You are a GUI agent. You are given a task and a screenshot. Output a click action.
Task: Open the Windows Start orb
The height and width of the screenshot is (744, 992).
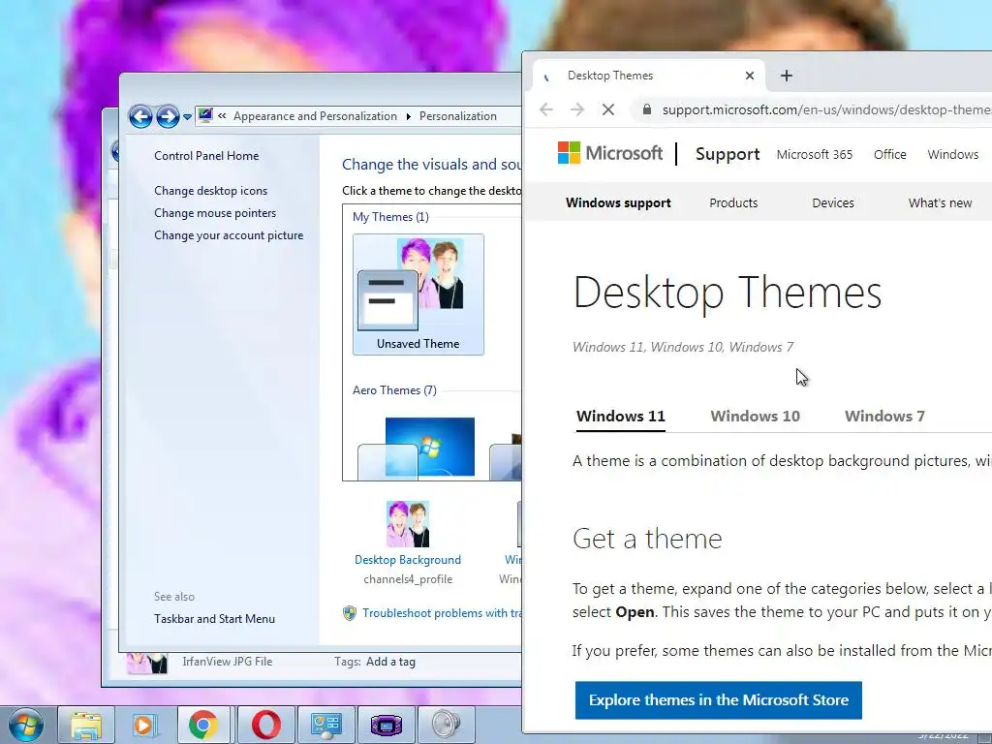pos(25,725)
